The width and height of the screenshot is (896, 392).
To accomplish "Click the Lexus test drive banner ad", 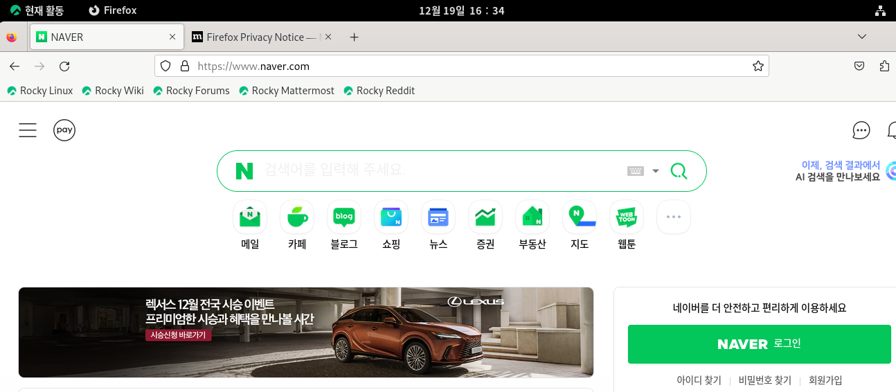I will [306, 332].
